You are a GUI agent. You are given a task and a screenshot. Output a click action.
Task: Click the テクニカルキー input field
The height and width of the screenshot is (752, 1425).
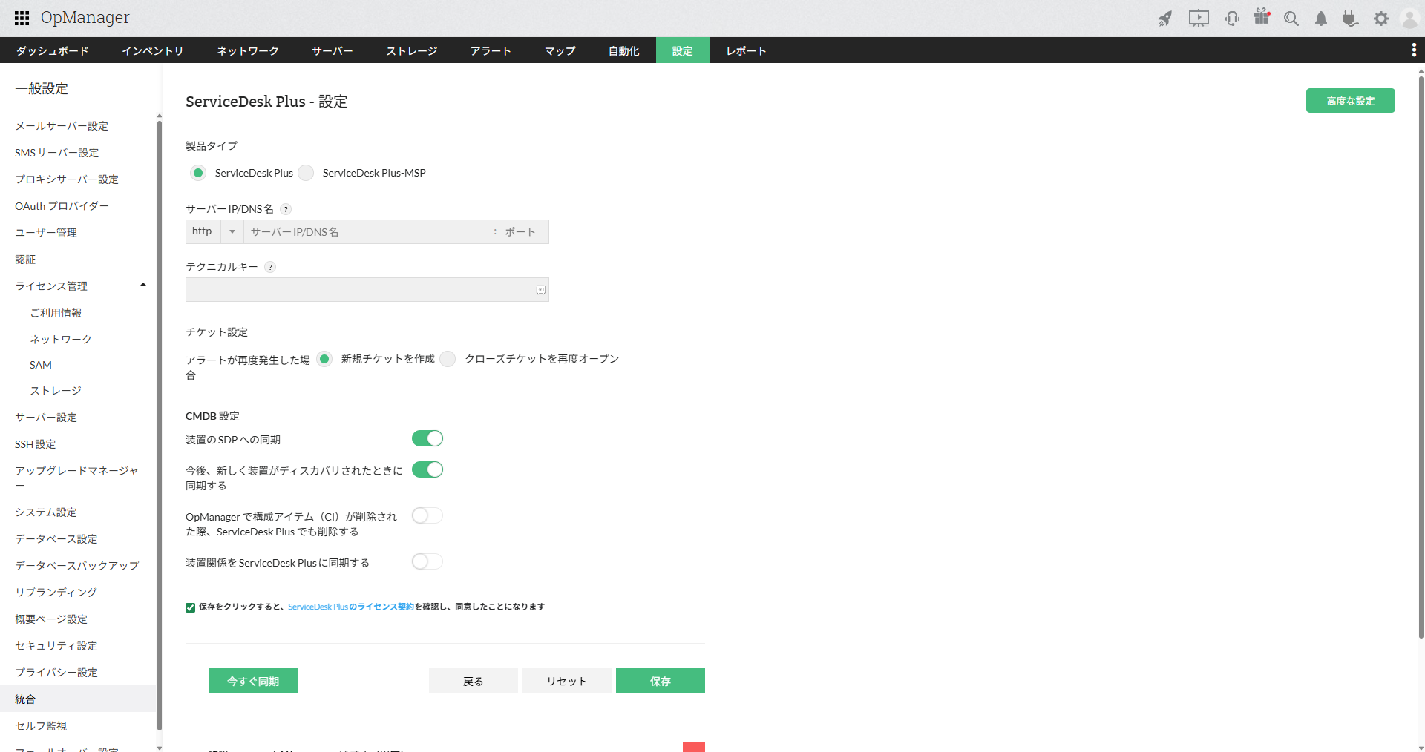(x=367, y=290)
